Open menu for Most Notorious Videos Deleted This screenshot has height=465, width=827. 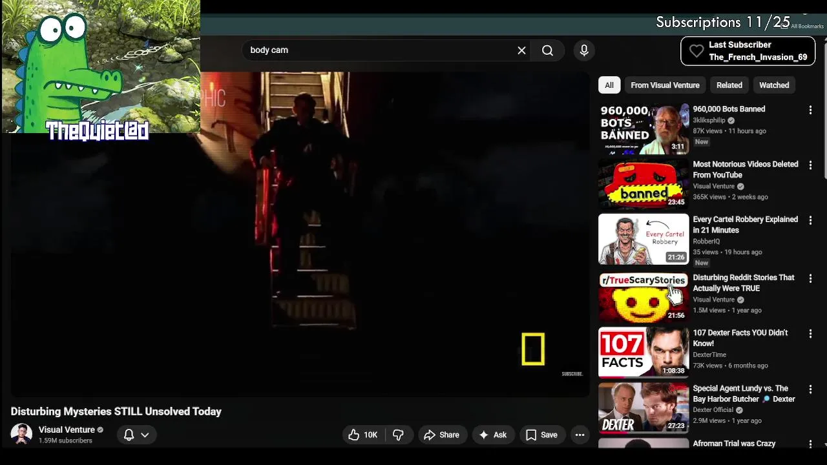pos(810,165)
